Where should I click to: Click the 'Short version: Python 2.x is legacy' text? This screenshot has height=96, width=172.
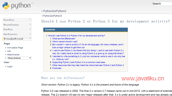90,85
